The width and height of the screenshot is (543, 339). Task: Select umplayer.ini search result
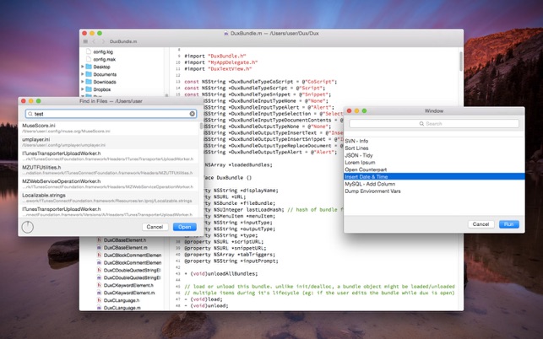[x=109, y=143]
